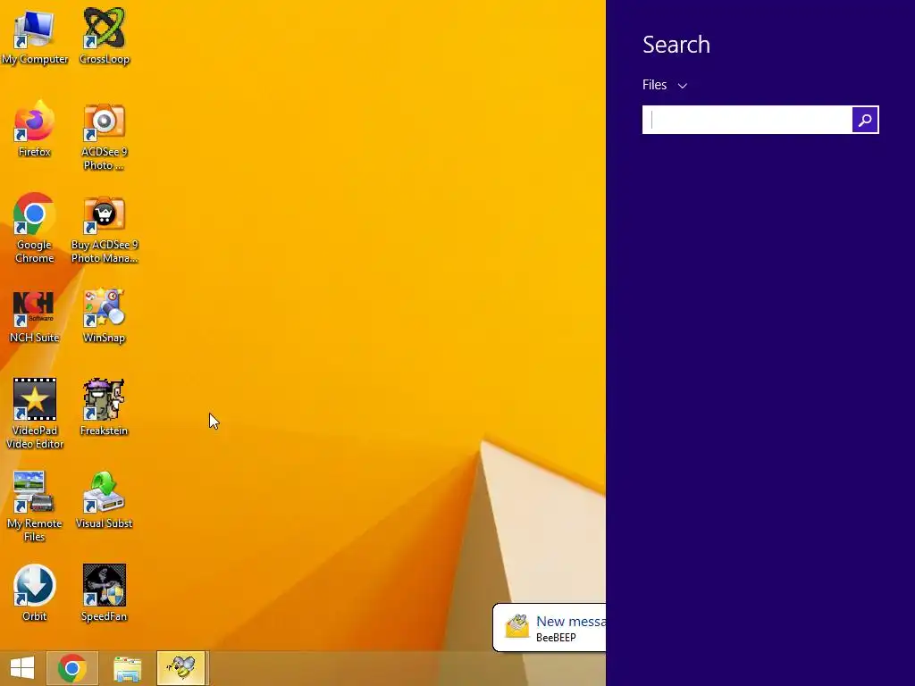This screenshot has height=686, width=915.
Task: Switch to Chrome in the taskbar
Action: tap(72, 668)
